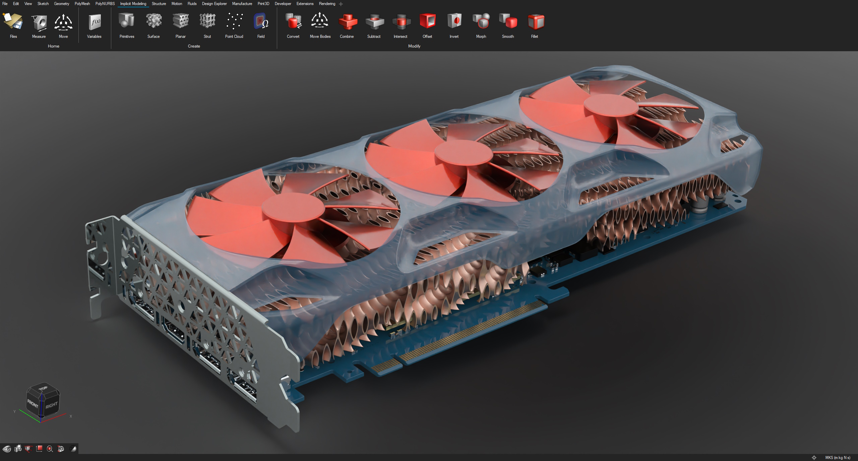Viewport: 858px width, 461px height.
Task: Click the Morph tool icon
Action: pos(481,22)
